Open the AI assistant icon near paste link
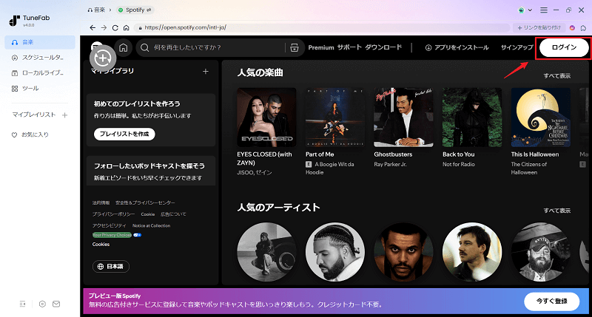This screenshot has width=592, height=317. coord(572,27)
